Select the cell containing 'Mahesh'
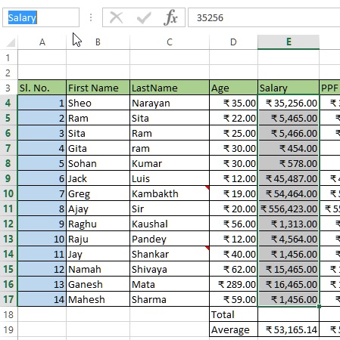Image resolution: width=340 pixels, height=340 pixels. 98,299
